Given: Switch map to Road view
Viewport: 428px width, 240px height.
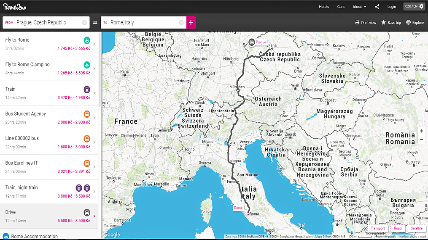Looking at the screenshot, I should [398, 228].
